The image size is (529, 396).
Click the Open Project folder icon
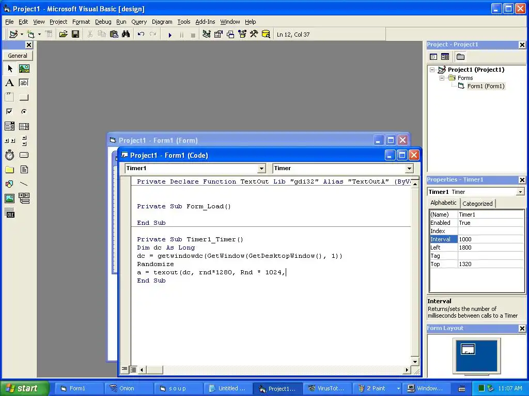click(63, 35)
